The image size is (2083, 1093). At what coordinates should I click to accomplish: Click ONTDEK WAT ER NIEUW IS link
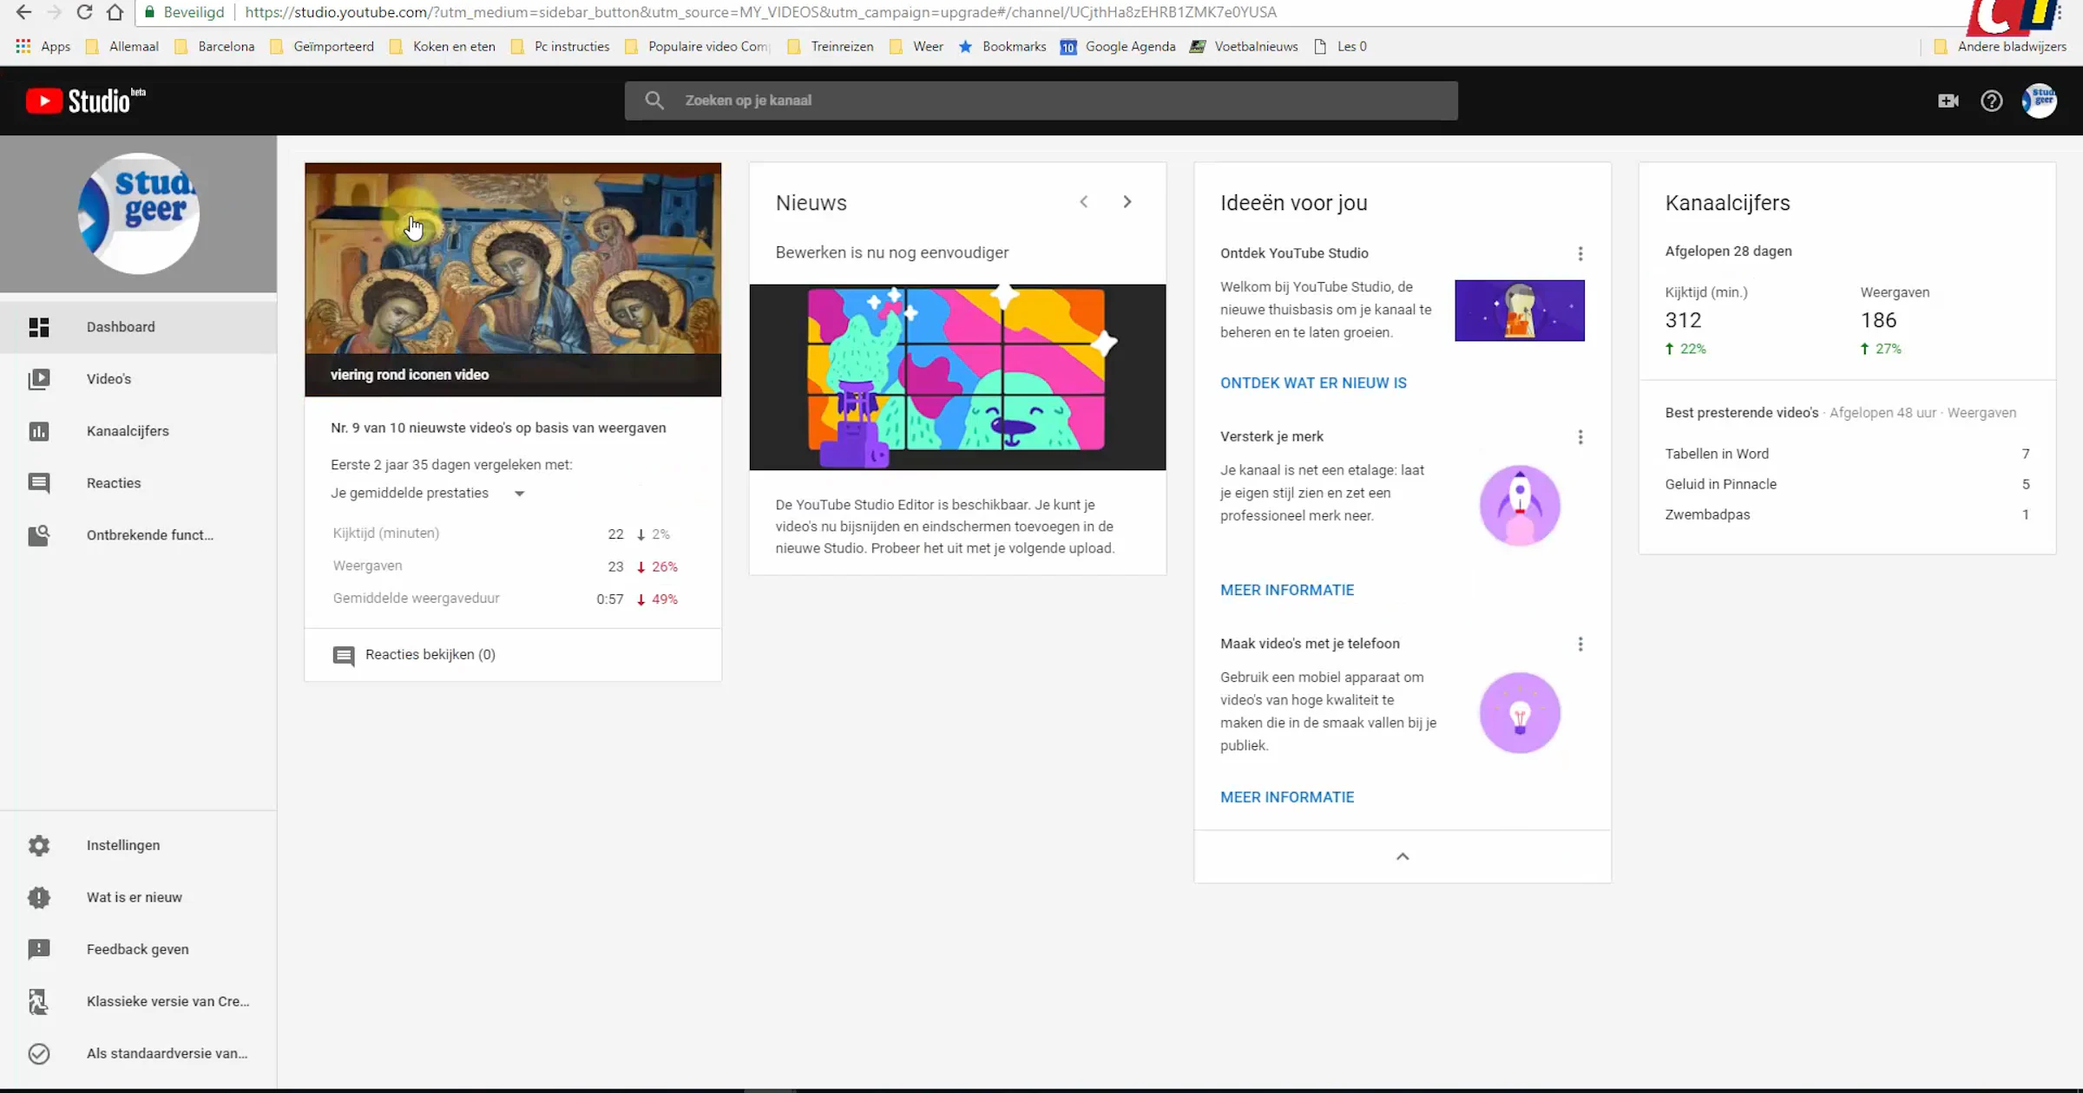click(1313, 383)
